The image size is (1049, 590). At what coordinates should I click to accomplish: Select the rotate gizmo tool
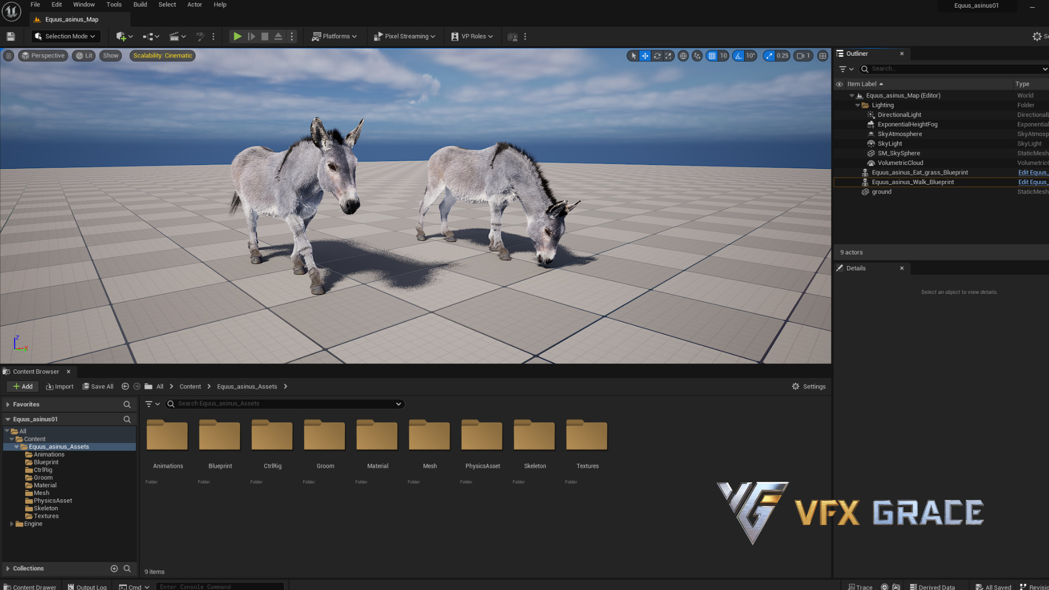pyautogui.click(x=657, y=56)
